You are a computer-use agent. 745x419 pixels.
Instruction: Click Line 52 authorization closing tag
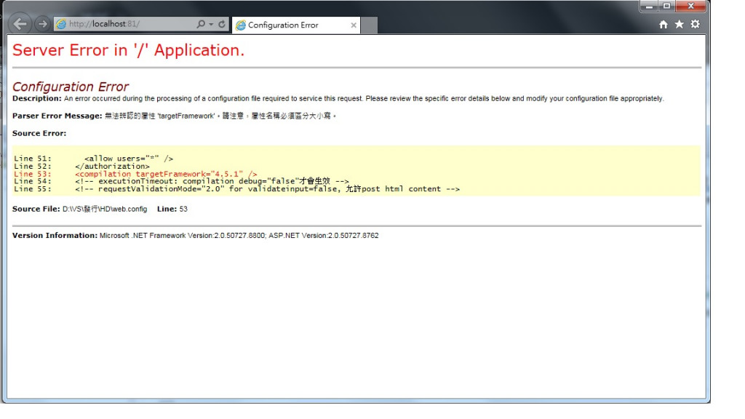coord(81,167)
